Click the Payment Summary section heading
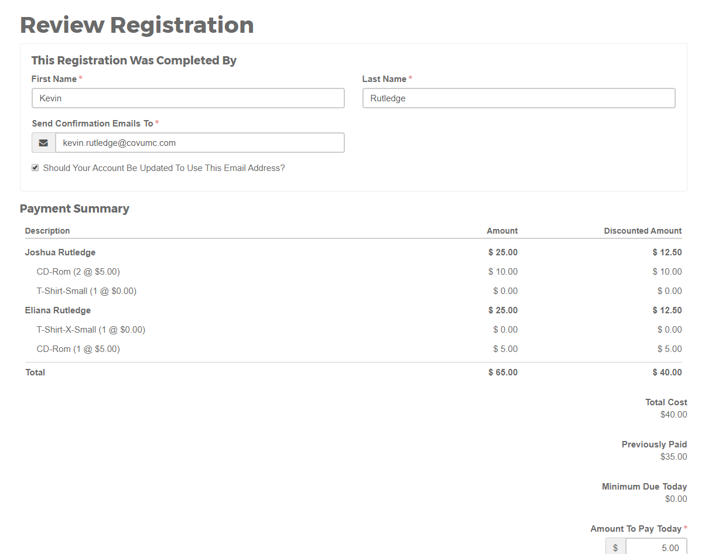 coord(74,208)
